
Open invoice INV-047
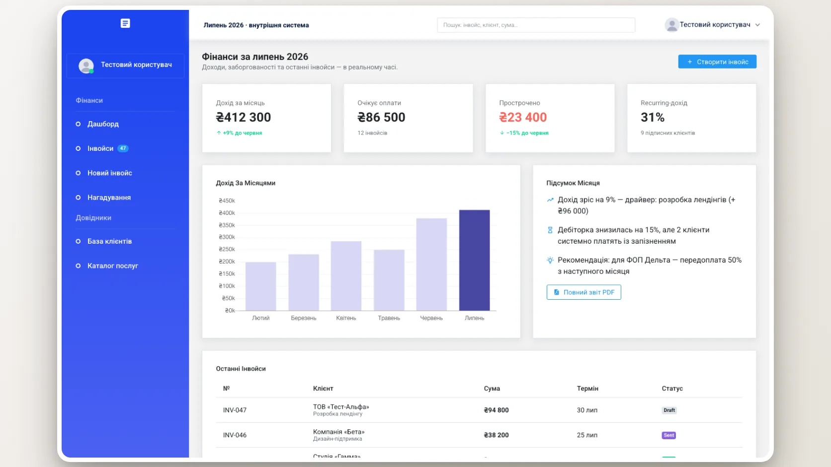pyautogui.click(x=235, y=410)
